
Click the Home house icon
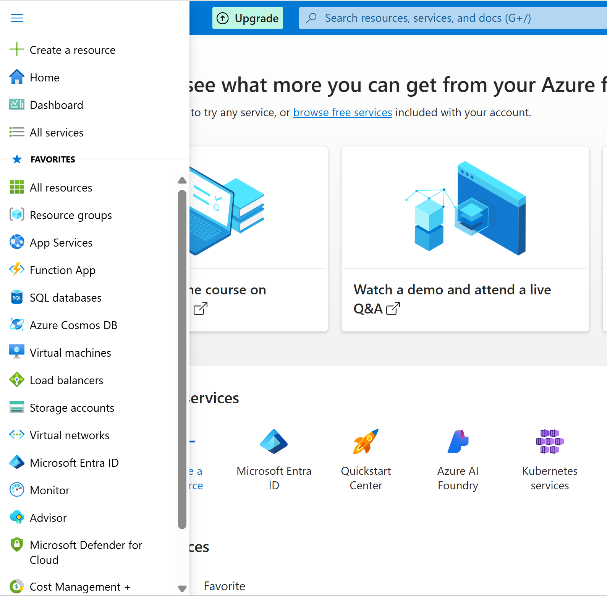(x=17, y=77)
